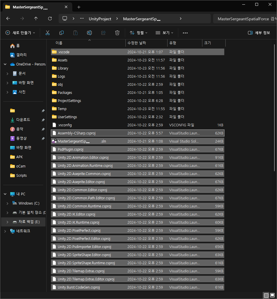Select the Assets folder
The image size is (277, 299).
[137, 60]
